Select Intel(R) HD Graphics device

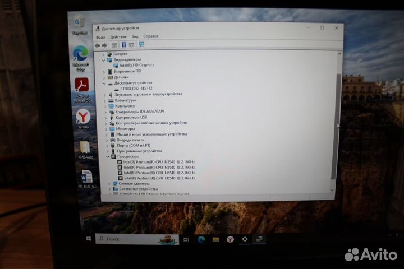coord(137,65)
